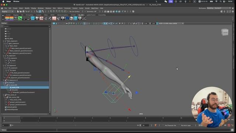
Task: Click the WeChat icon in the menu bar
Action: [166, 1]
